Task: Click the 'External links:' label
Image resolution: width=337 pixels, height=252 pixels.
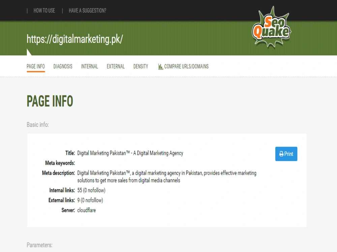Action: (x=62, y=200)
